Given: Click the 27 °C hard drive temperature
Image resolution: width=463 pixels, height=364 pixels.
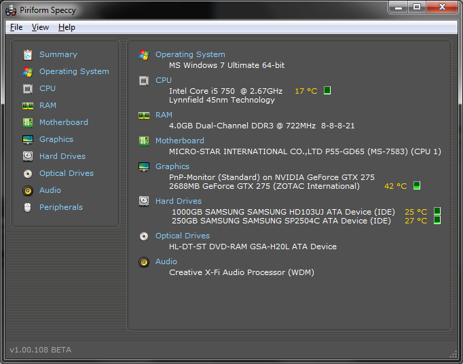Looking at the screenshot, I should tap(415, 221).
